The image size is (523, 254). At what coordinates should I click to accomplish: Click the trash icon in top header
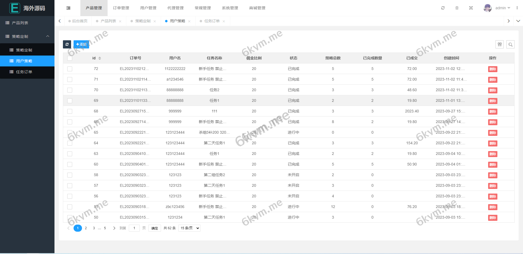pos(457,8)
